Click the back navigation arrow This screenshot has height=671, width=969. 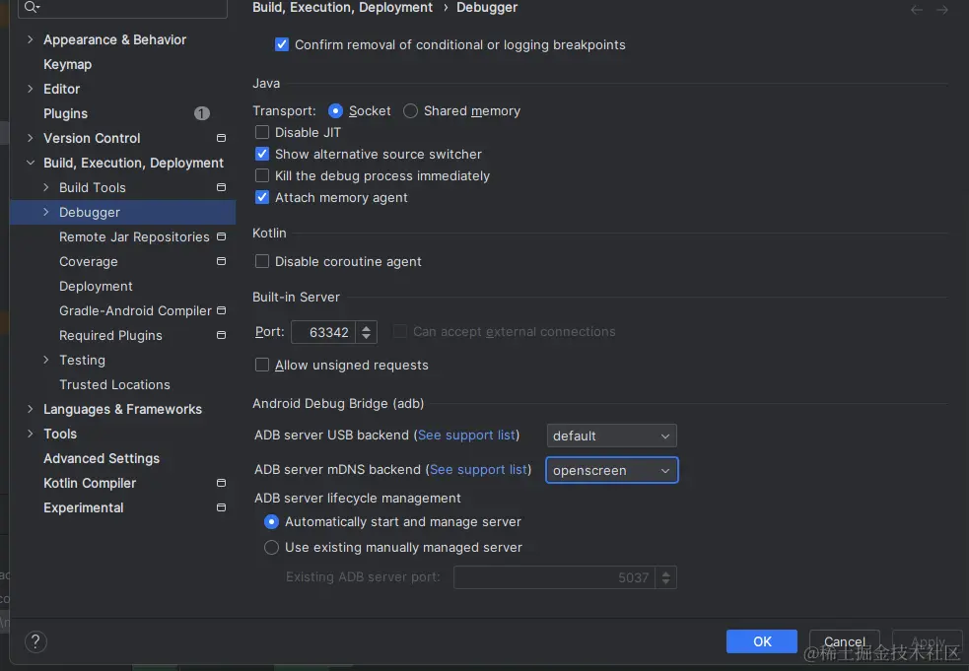[917, 9]
